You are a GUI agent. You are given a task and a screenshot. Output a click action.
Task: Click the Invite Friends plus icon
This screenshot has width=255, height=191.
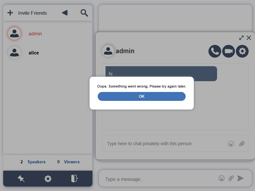point(10,13)
